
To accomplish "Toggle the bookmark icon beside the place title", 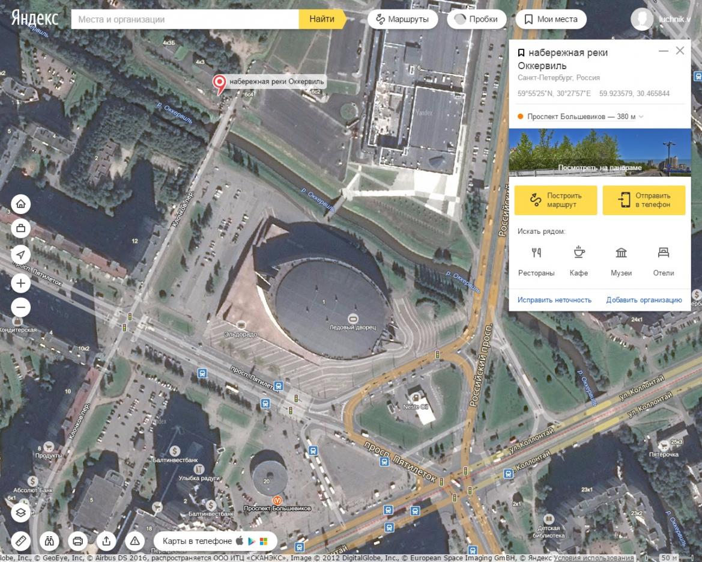I will 521,53.
